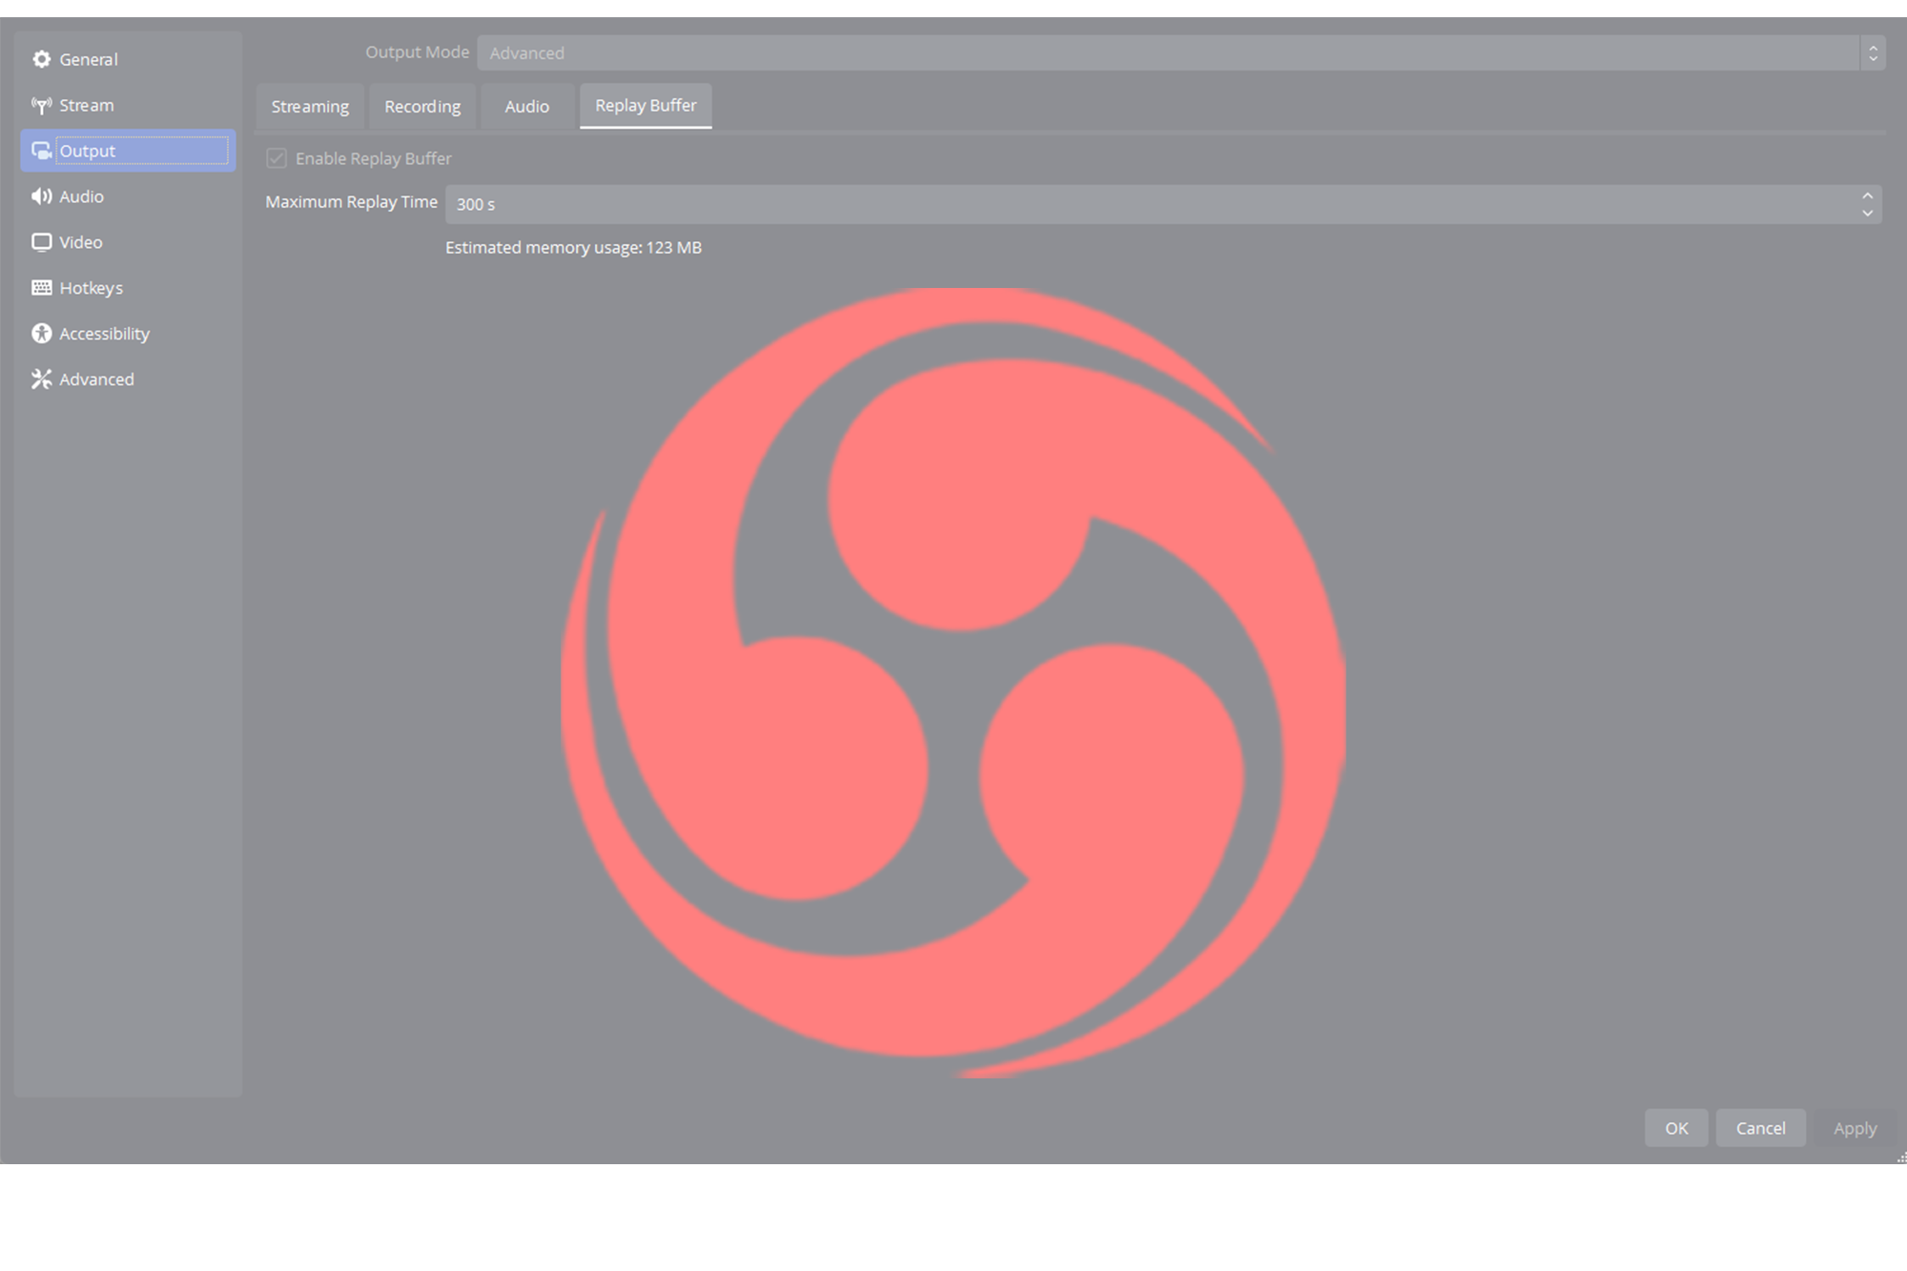Screen dimensions: 1907x1271
Task: Click the Stream antenna icon
Action: point(41,105)
